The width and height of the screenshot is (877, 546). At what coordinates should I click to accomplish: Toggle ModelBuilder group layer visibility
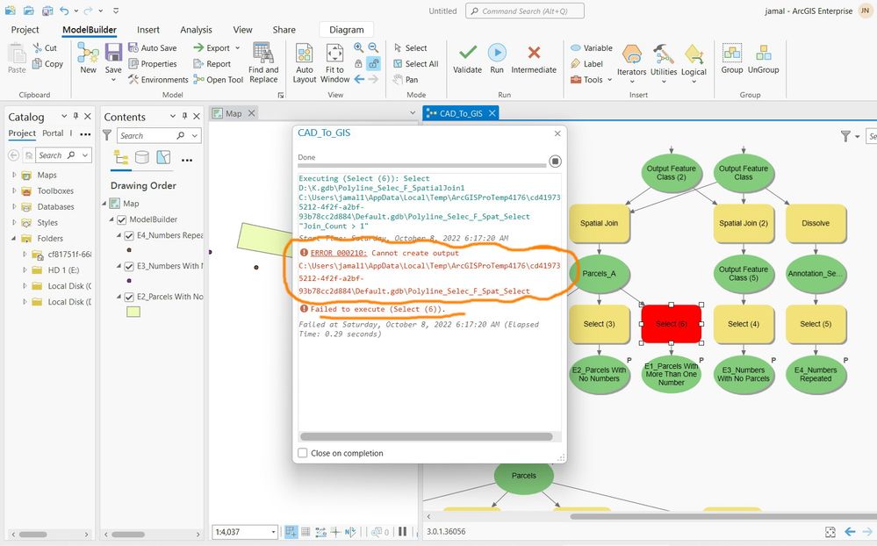(x=121, y=219)
